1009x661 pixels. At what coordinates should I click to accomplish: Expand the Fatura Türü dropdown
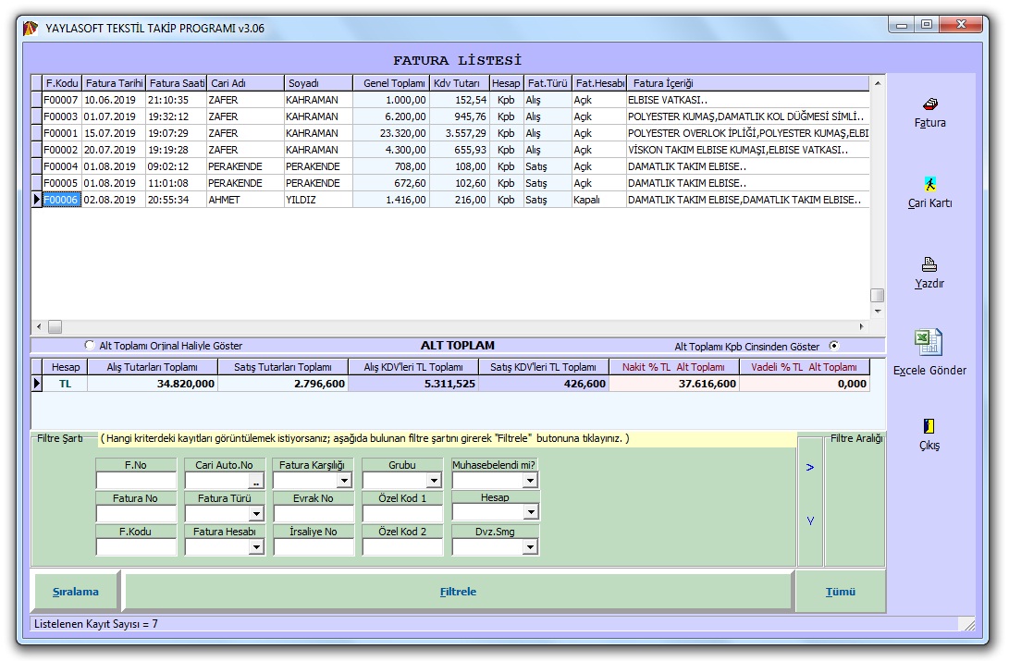click(x=256, y=513)
